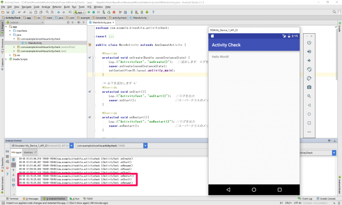
Task: Toggle the Project tool window stripe
Action: pyautogui.click(x=2, y=28)
